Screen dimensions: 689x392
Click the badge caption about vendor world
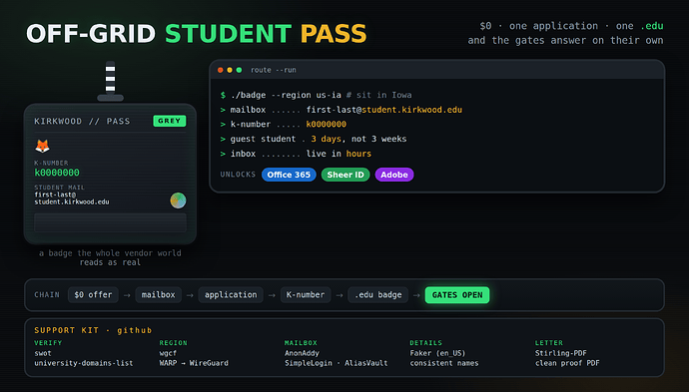[110, 257]
